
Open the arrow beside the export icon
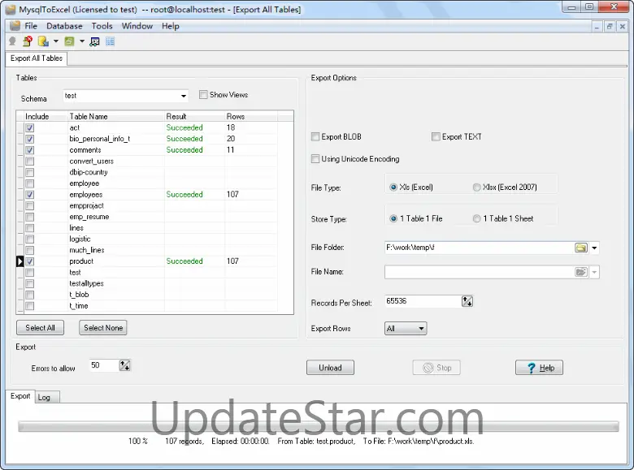(56, 41)
